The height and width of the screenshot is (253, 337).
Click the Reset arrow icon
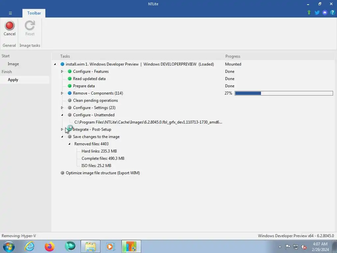(30, 26)
